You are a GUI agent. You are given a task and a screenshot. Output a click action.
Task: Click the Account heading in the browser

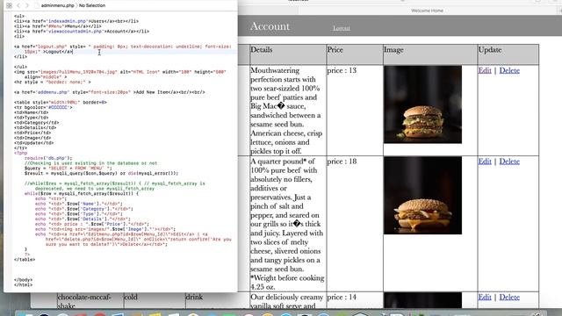tap(270, 26)
